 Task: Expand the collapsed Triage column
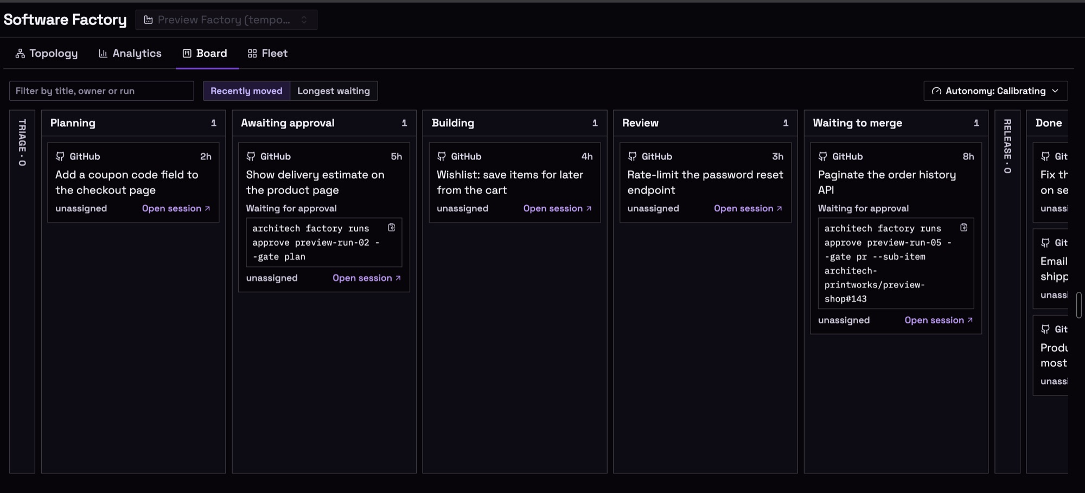click(x=22, y=291)
